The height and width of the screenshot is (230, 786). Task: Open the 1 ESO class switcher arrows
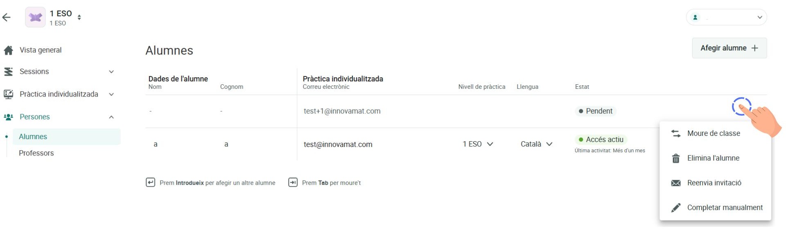[x=79, y=17]
